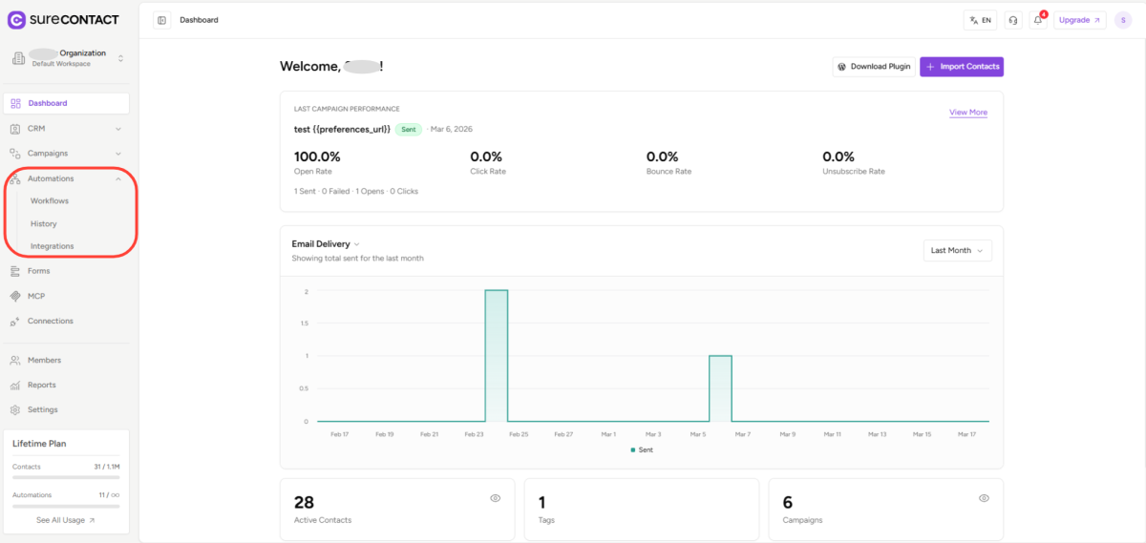Toggle visibility eye on Active Contacts card
1146x543 pixels.
click(495, 498)
